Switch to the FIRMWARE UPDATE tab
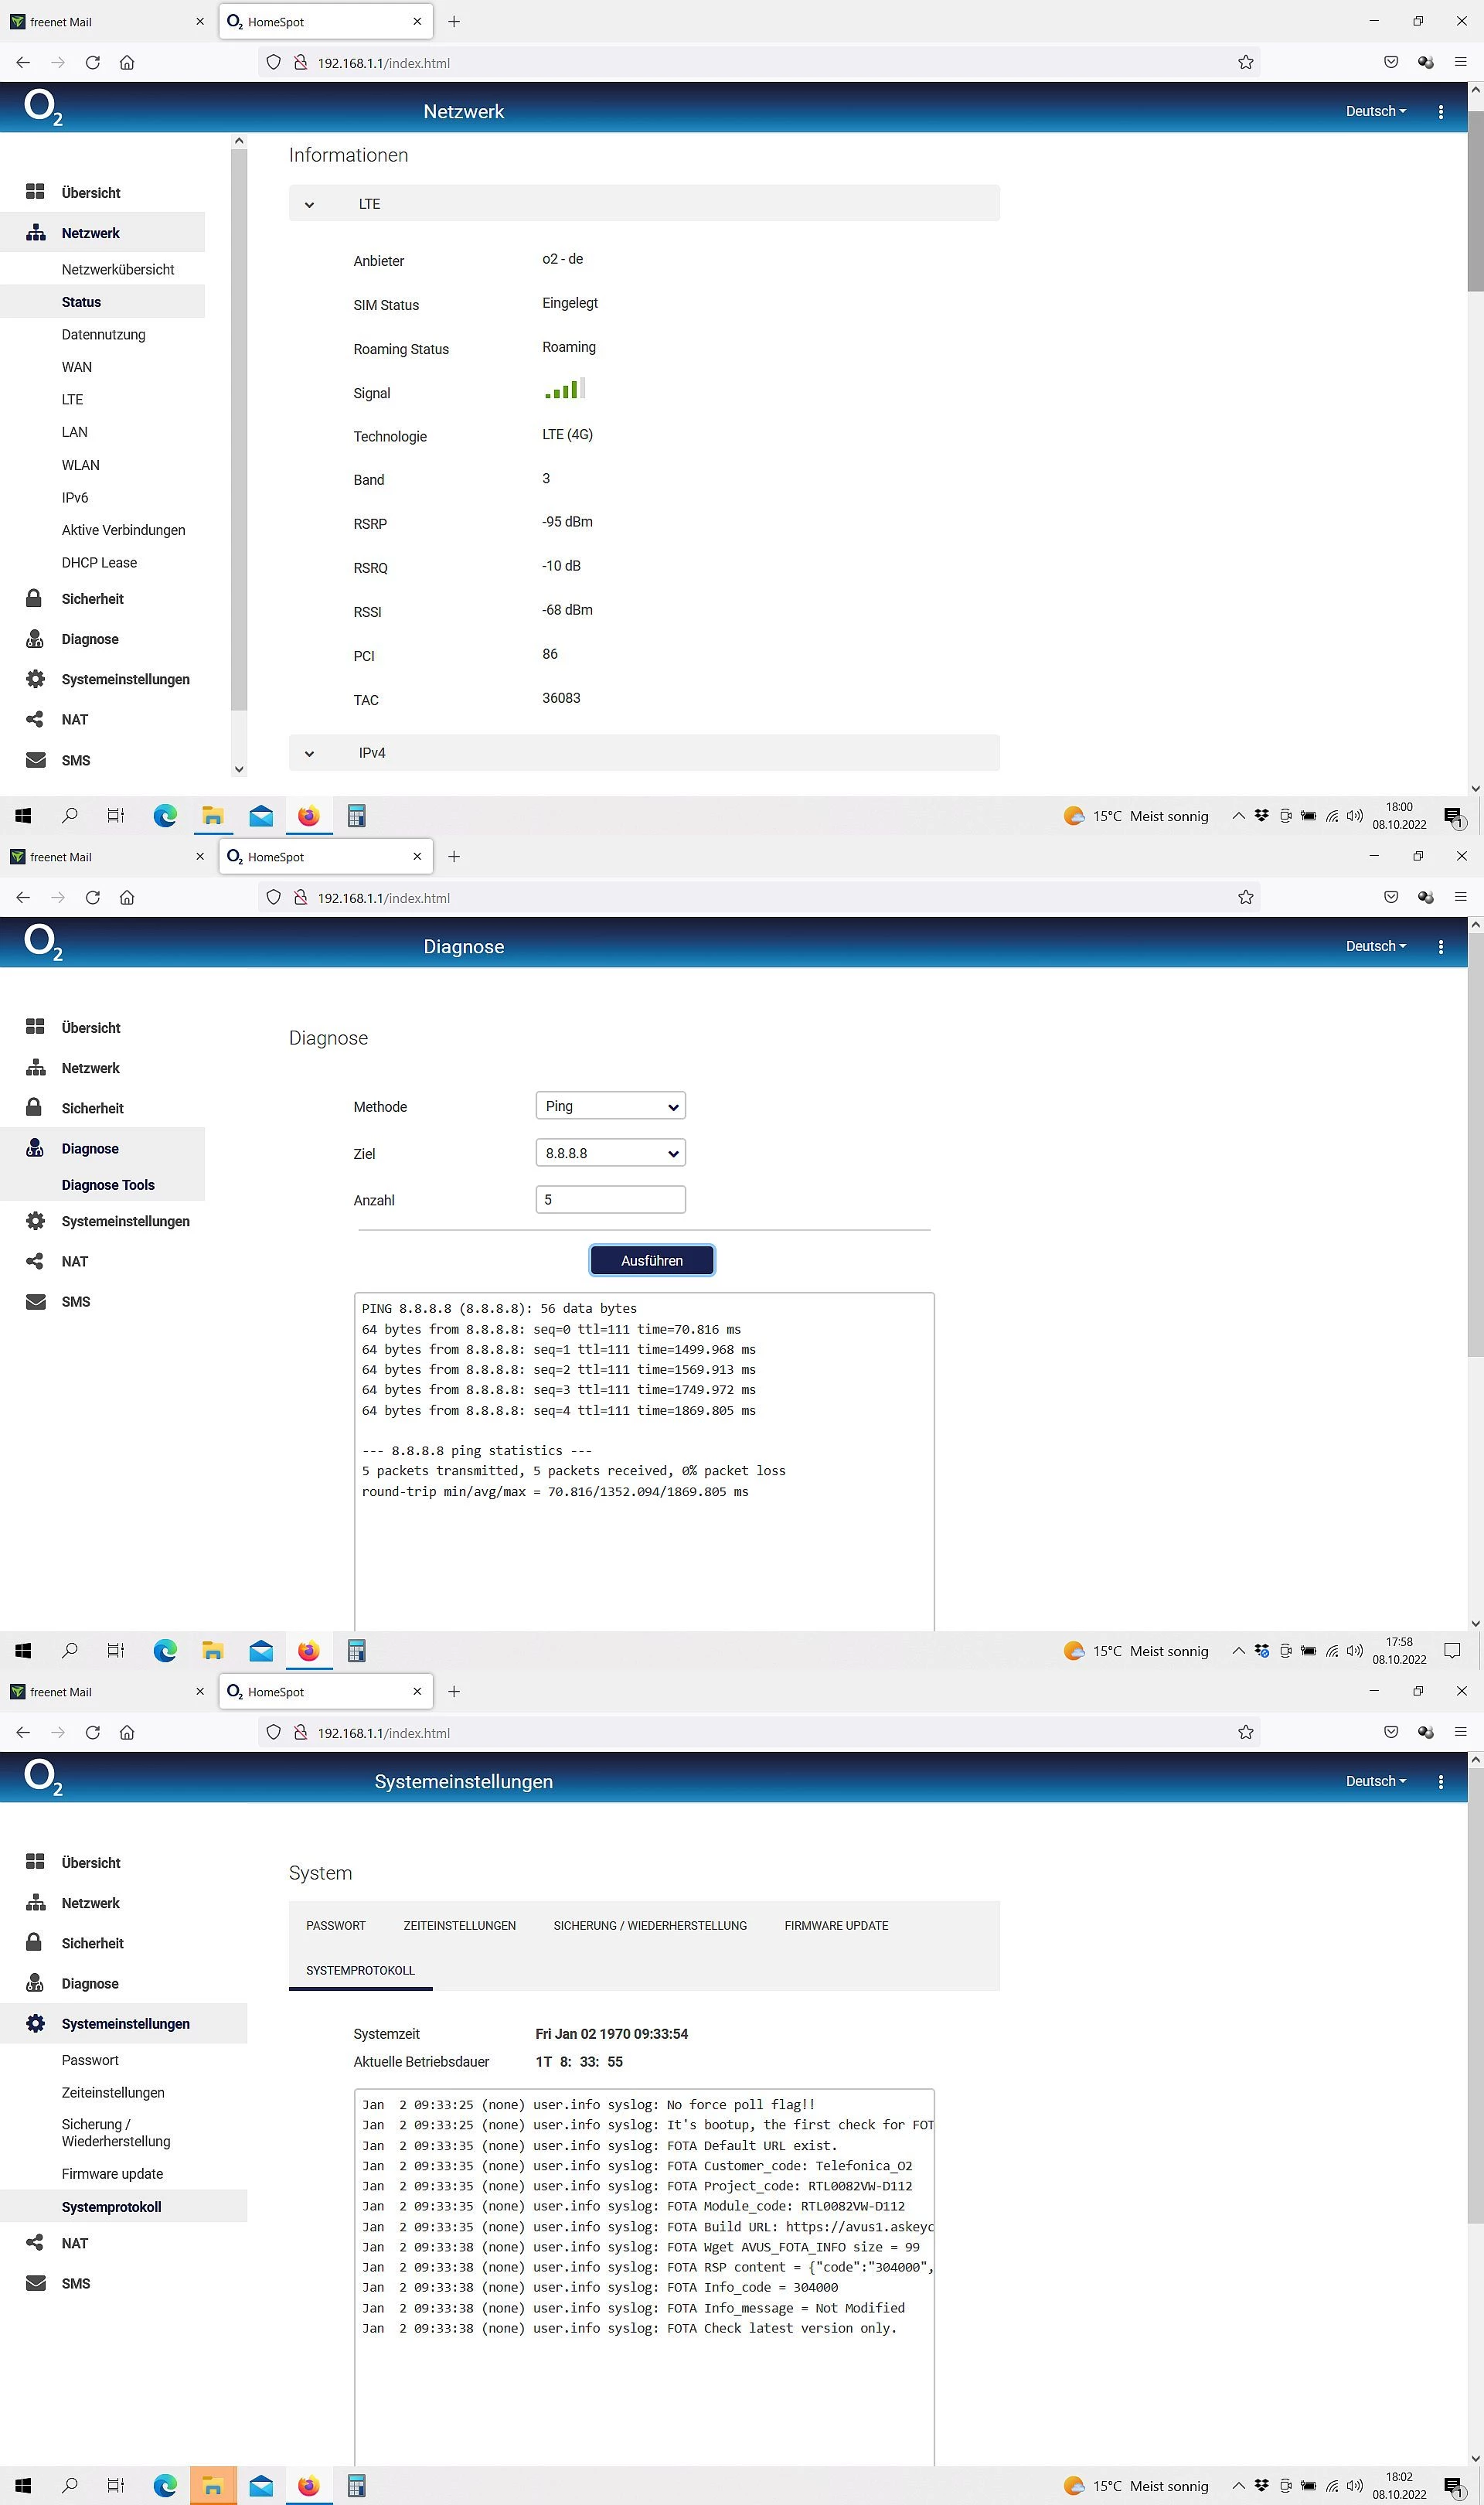Viewport: 1484px width, 2505px height. tap(836, 1925)
